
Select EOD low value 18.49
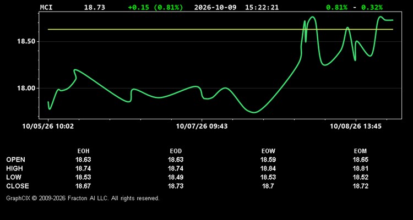click(x=176, y=177)
